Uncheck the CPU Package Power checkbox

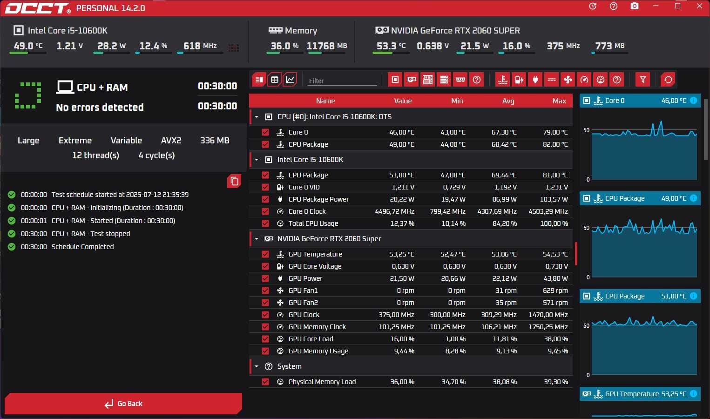pyautogui.click(x=265, y=199)
